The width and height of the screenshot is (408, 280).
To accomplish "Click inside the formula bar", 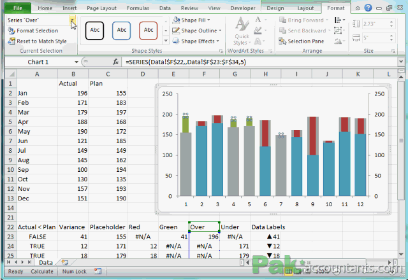I will click(260, 62).
